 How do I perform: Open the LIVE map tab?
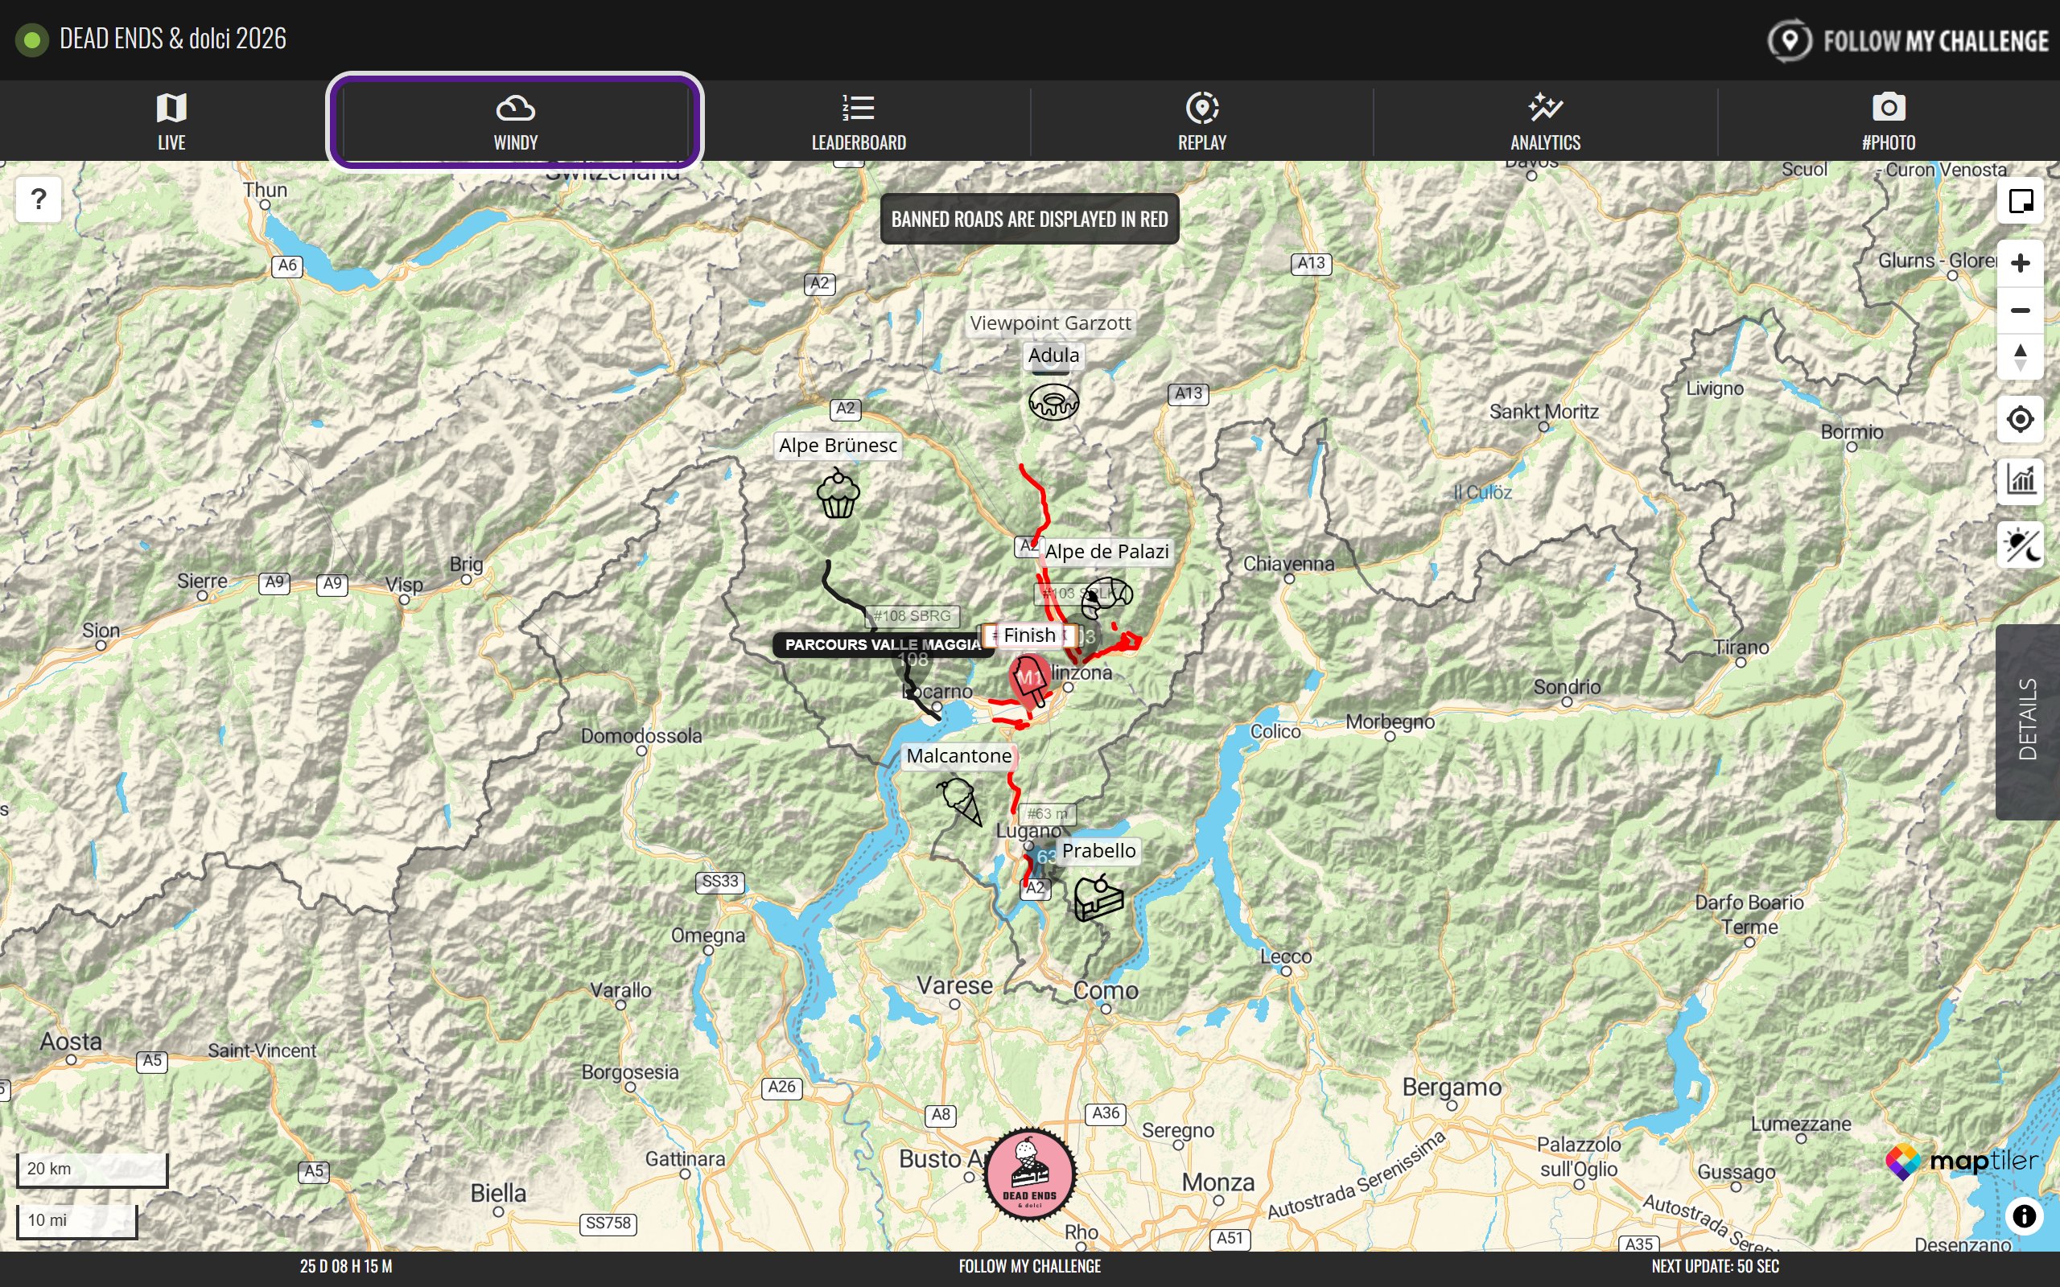171,121
